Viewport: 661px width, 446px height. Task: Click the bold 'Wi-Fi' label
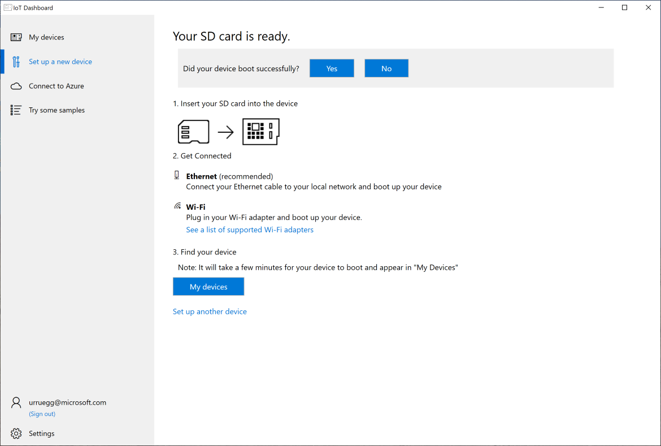click(x=195, y=207)
